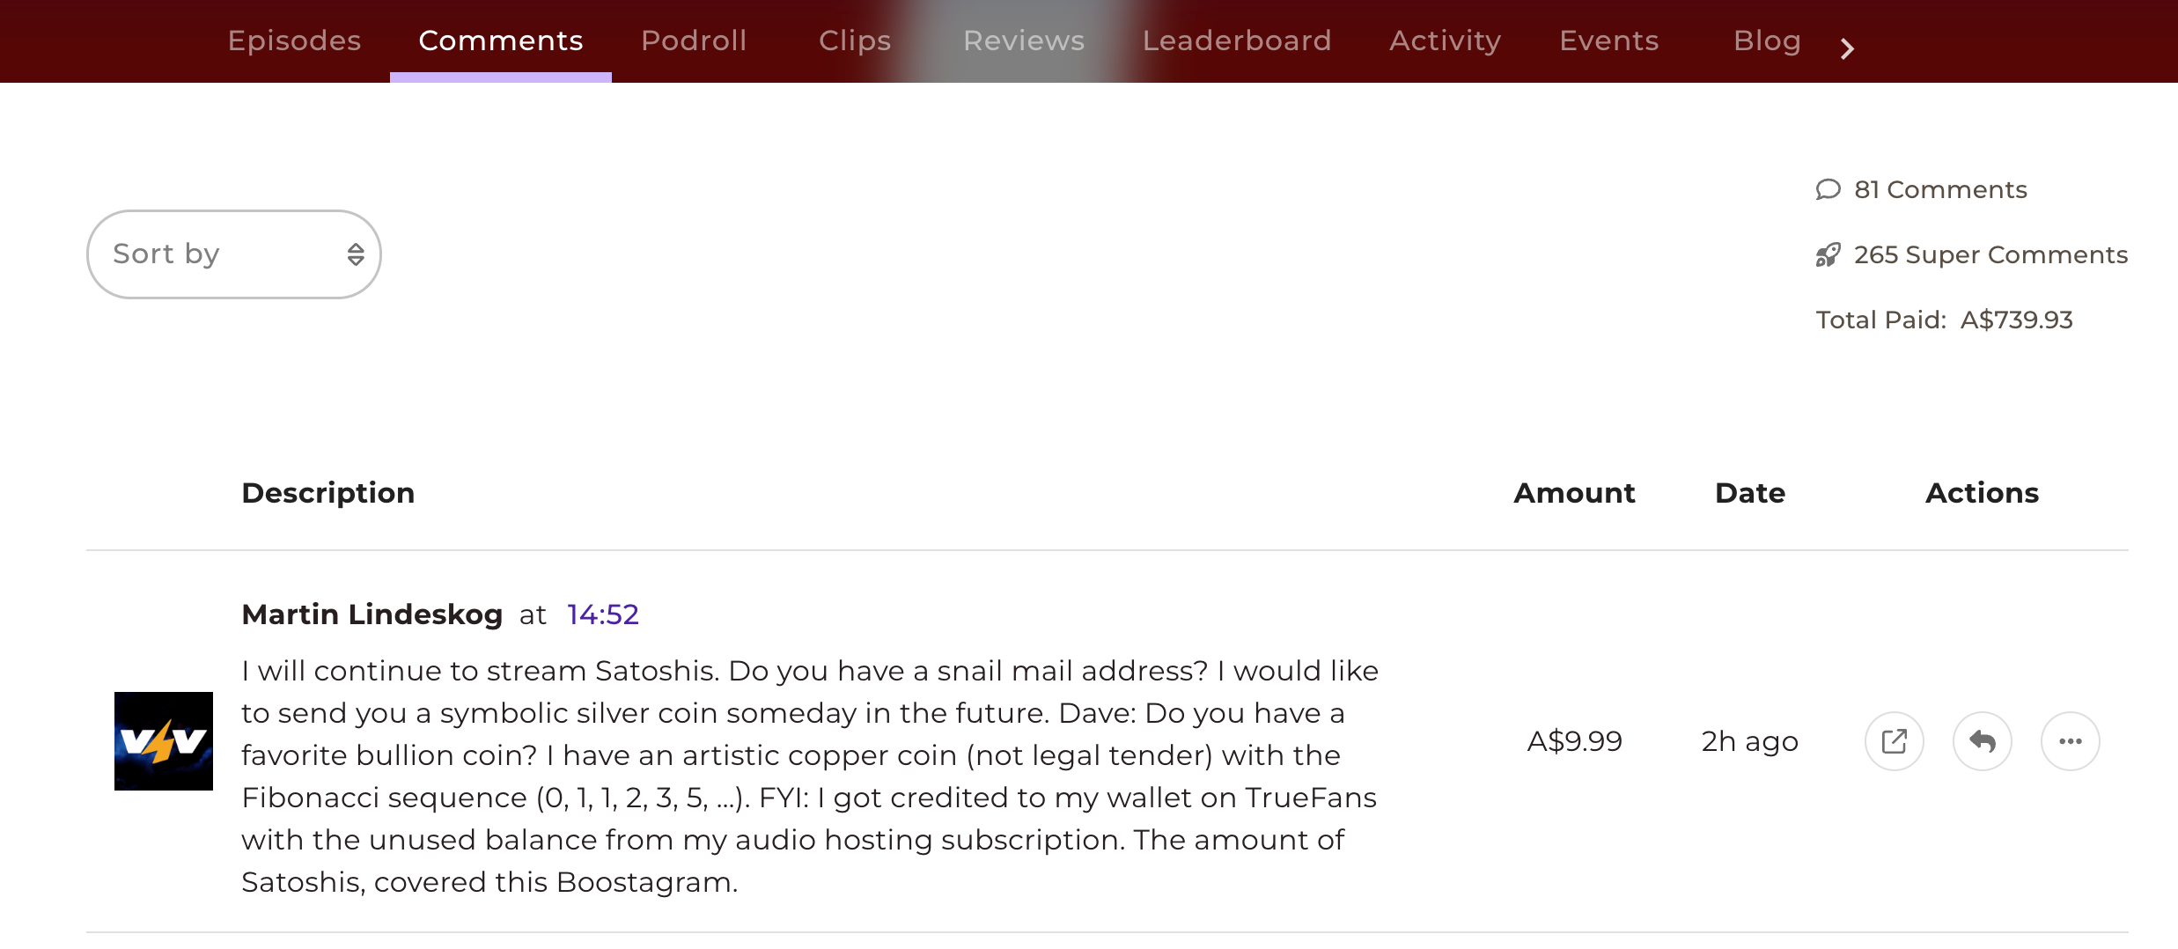Open comment in external link icon
This screenshot has width=2178, height=949.
1894,741
